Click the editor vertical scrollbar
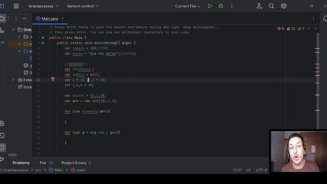 (318, 81)
